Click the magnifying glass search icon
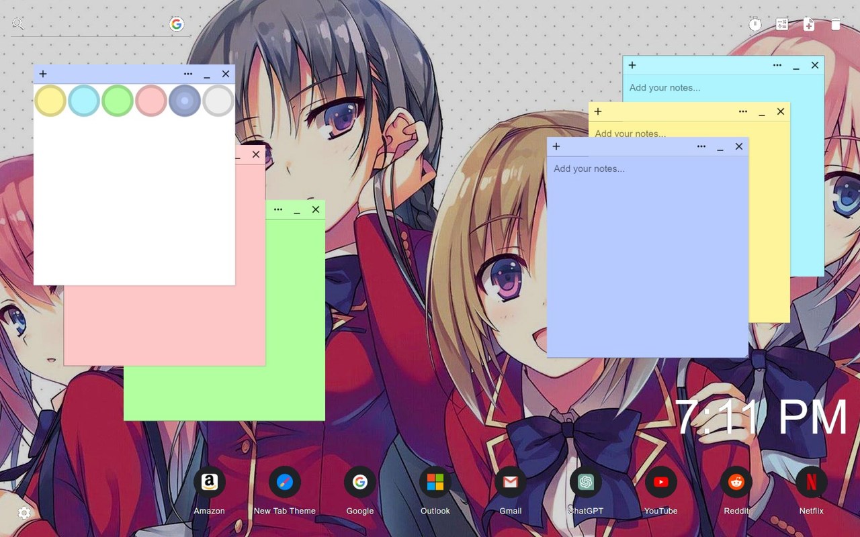 point(18,24)
